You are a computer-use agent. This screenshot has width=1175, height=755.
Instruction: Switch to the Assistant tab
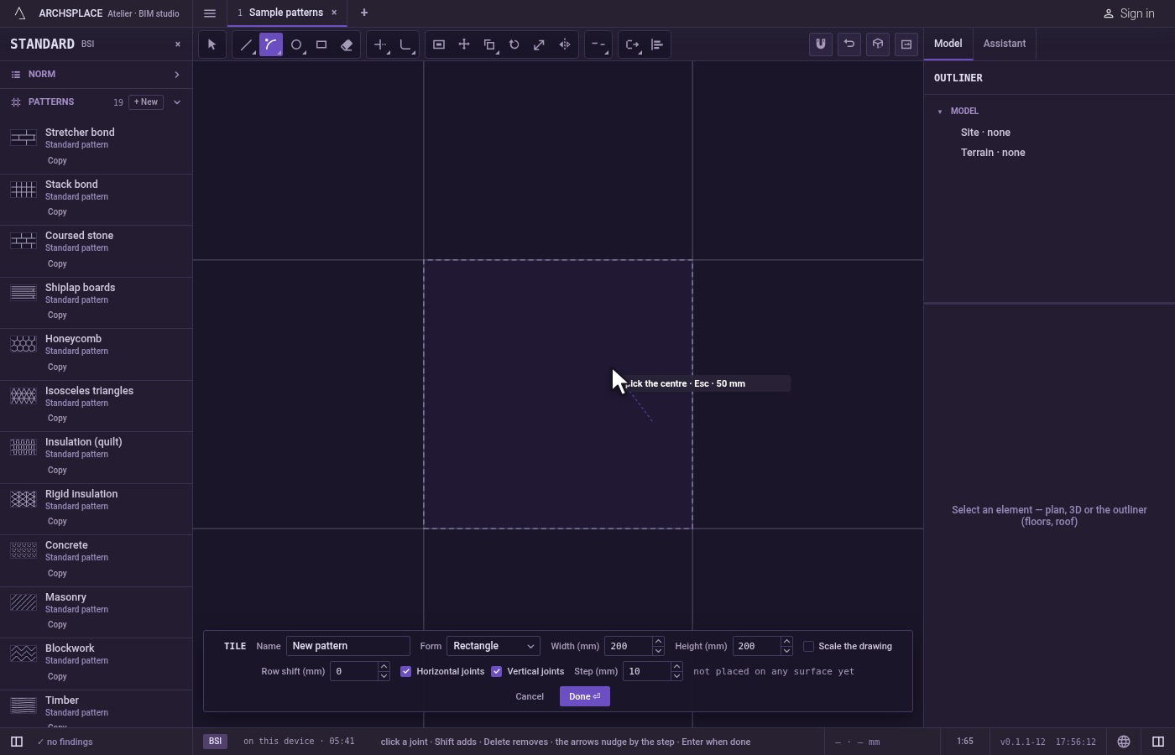pyautogui.click(x=1005, y=44)
